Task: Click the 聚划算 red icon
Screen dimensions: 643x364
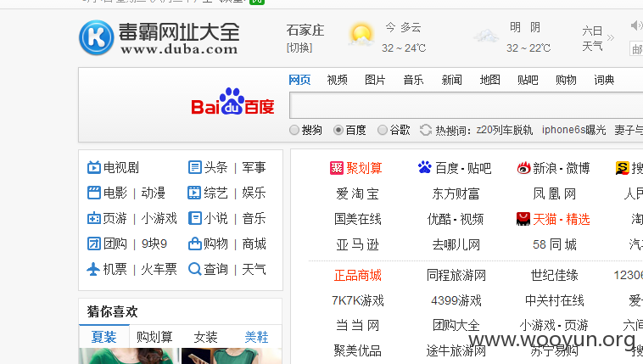Action: (x=337, y=168)
